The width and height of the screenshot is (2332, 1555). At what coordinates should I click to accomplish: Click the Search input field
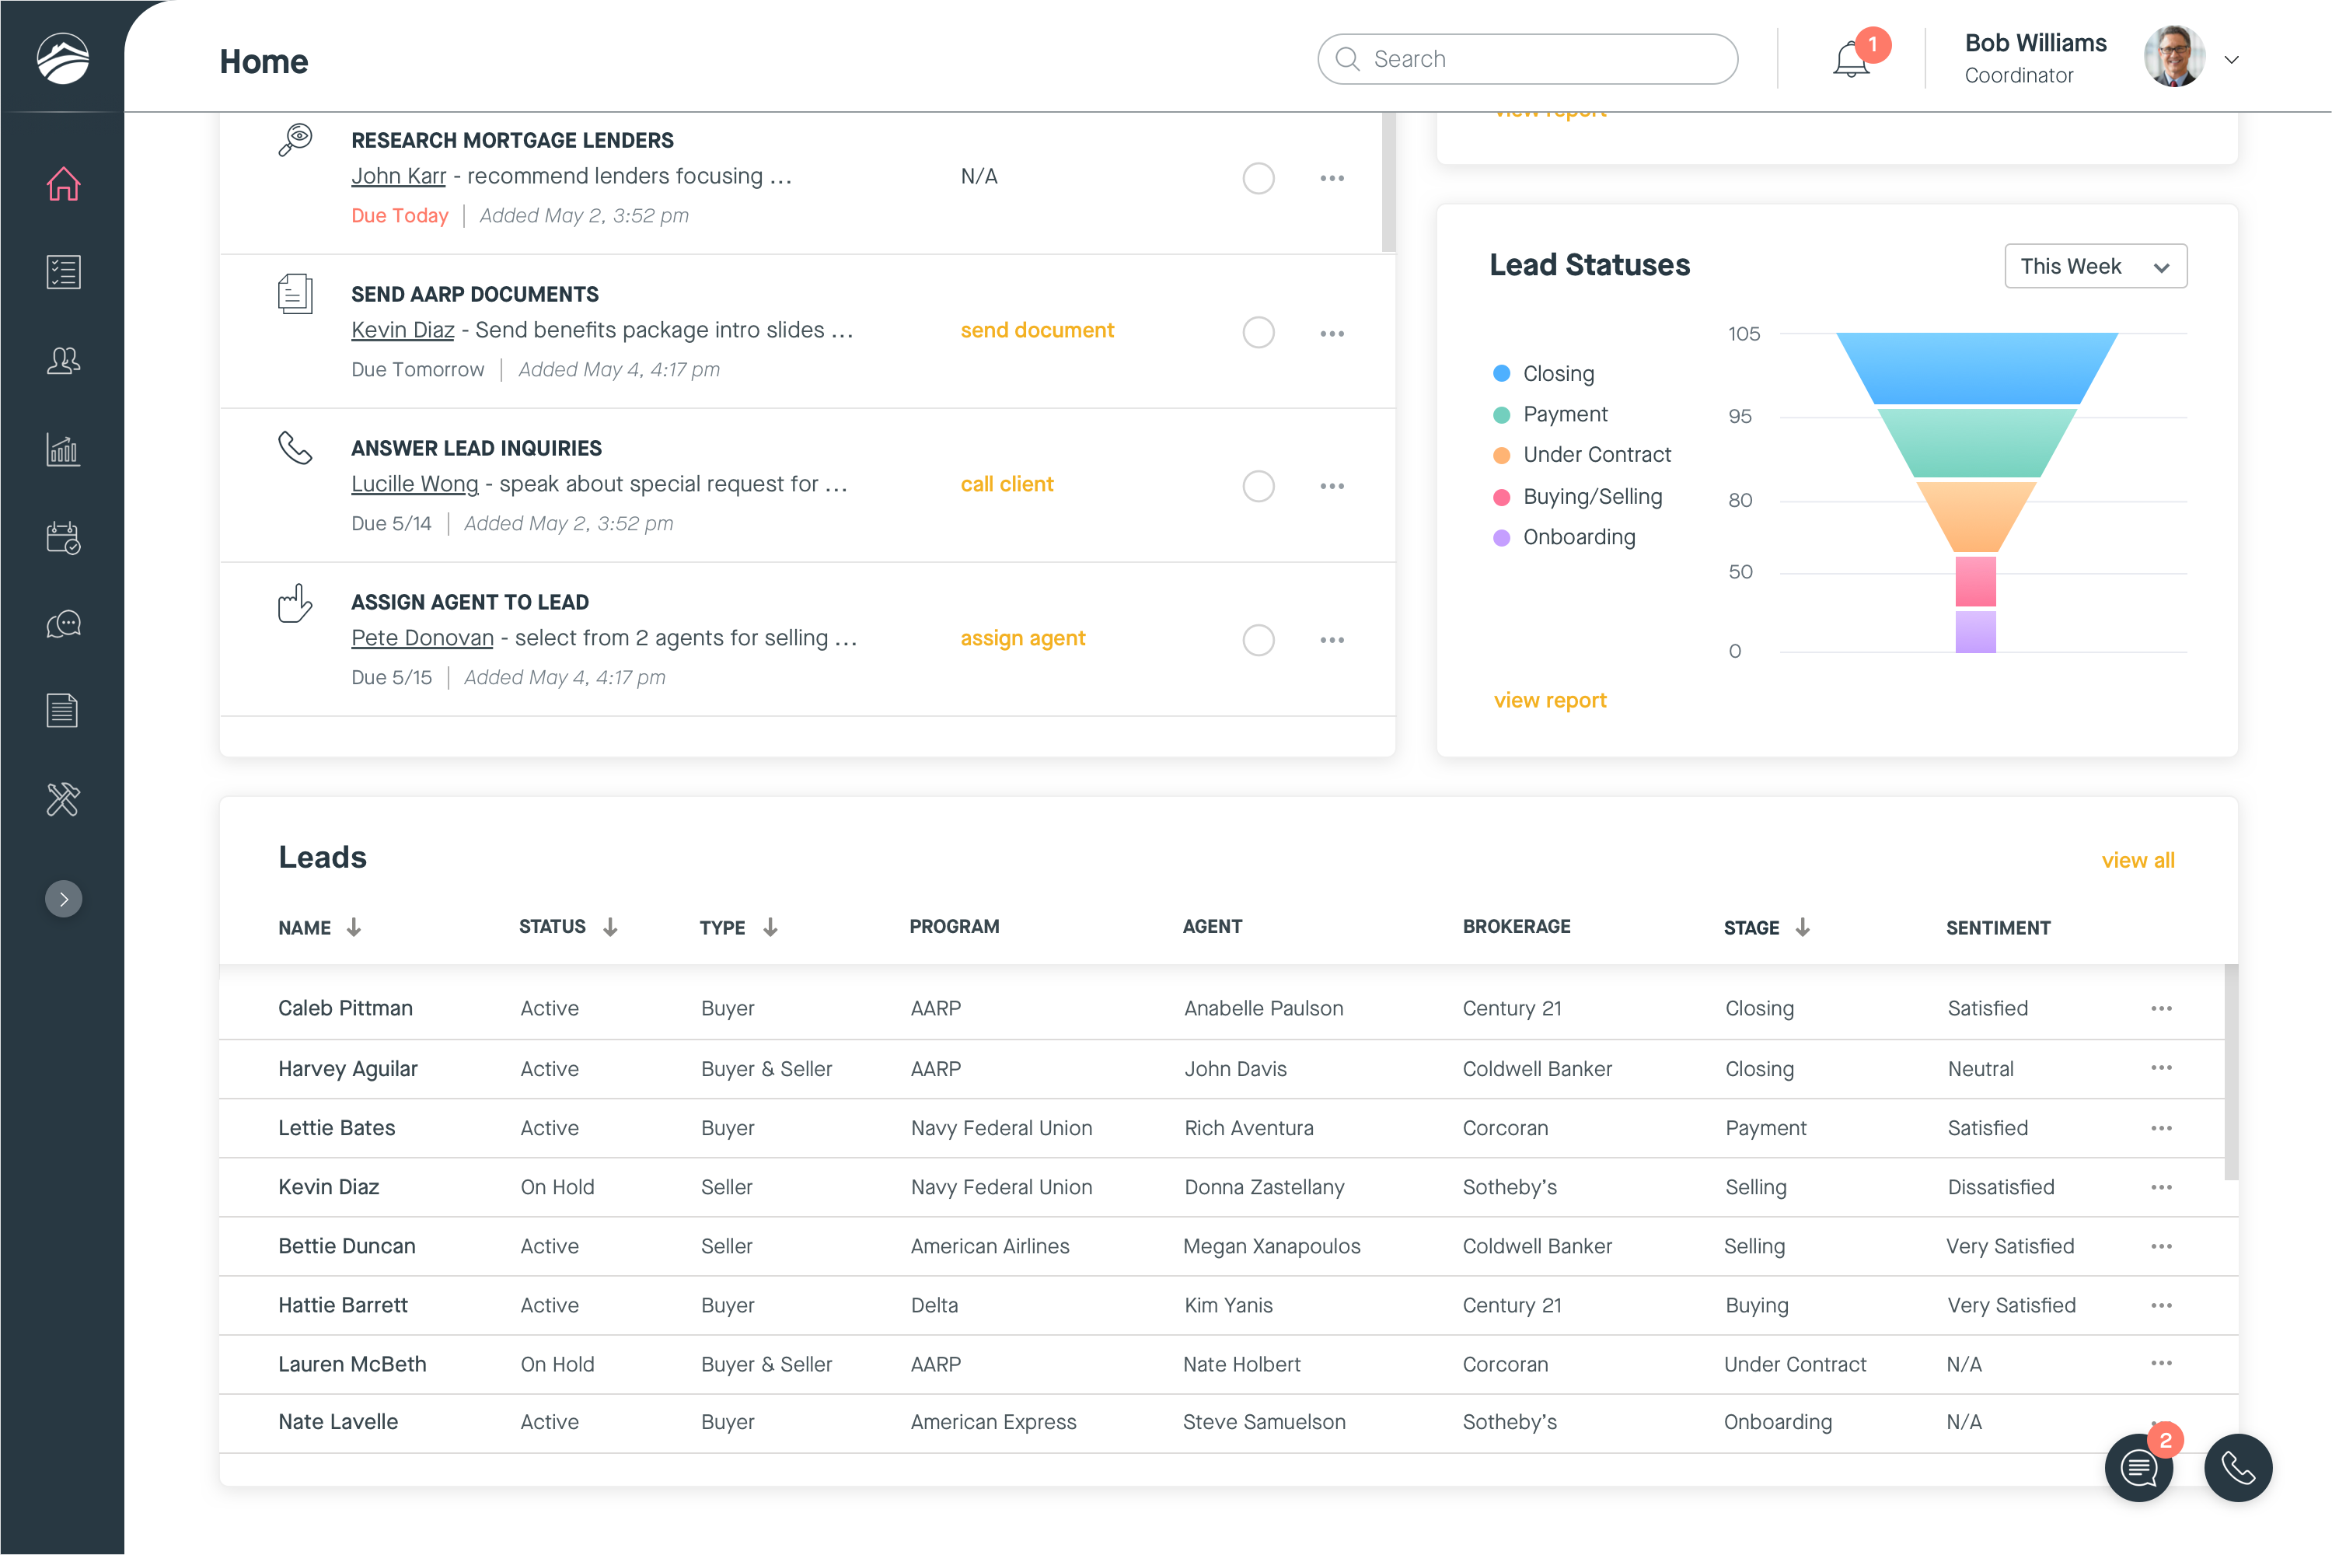(x=1527, y=60)
